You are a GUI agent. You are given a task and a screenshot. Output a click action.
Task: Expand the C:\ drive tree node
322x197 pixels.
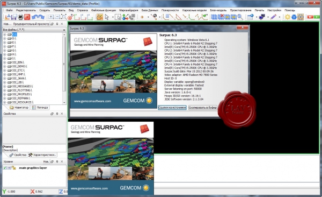click(4, 34)
